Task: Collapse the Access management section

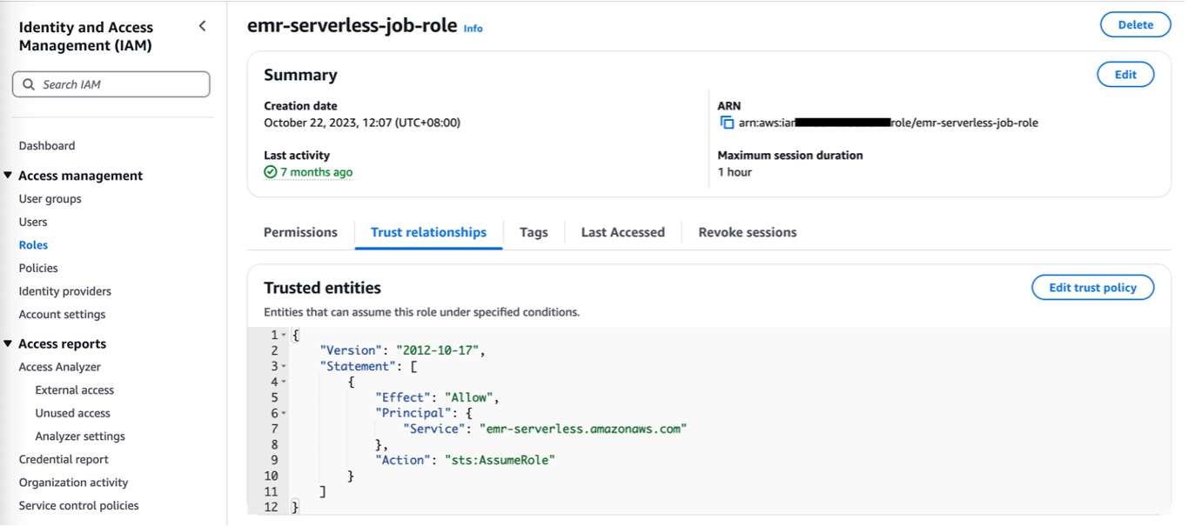Action: pos(9,176)
